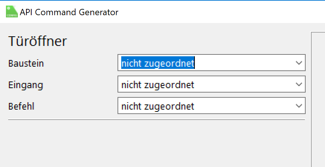Click the Eingang label

[26, 85]
